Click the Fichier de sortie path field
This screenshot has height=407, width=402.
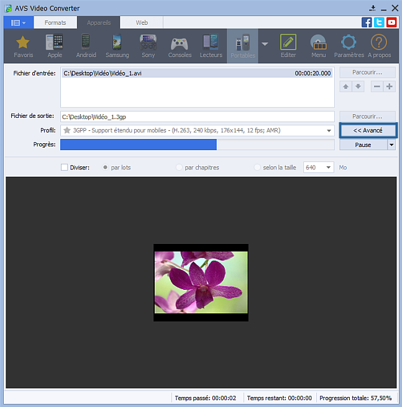pos(198,117)
